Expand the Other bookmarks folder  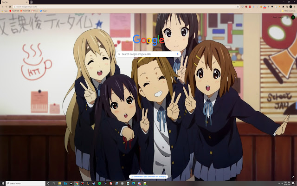289,11
